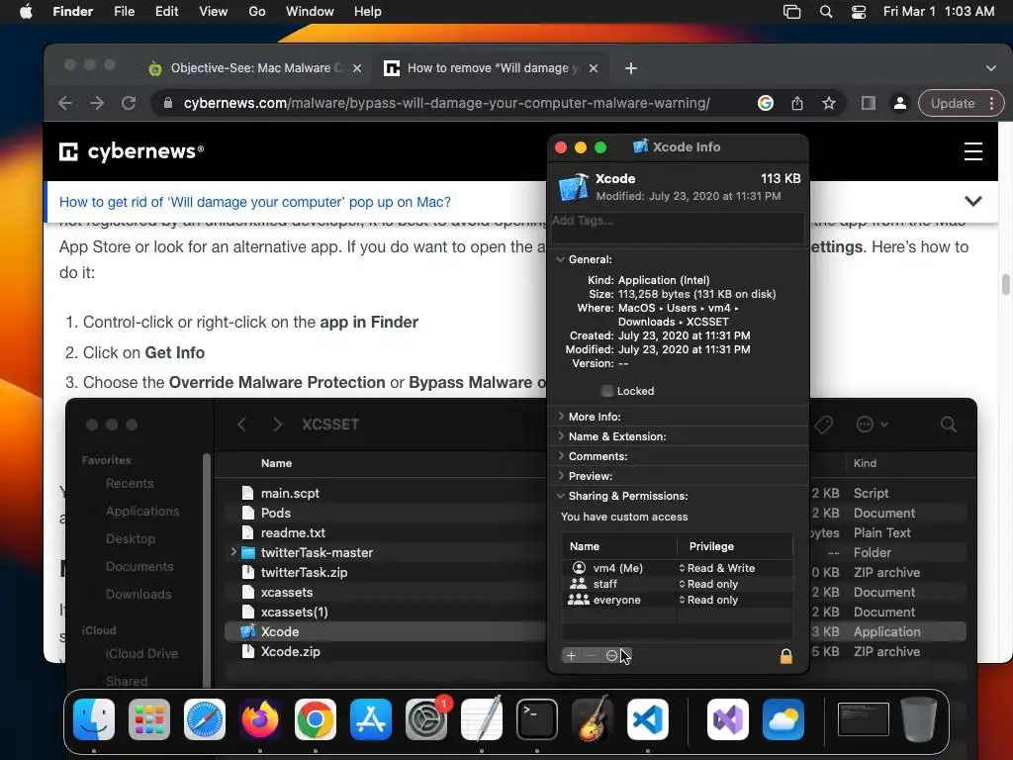This screenshot has width=1013, height=760.
Task: Click the cybernews logo link
Action: [132, 151]
